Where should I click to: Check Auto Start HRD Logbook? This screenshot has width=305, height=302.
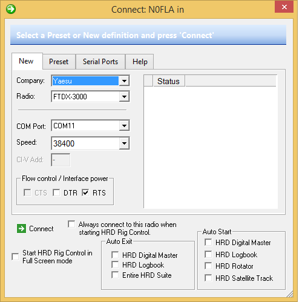(208, 254)
